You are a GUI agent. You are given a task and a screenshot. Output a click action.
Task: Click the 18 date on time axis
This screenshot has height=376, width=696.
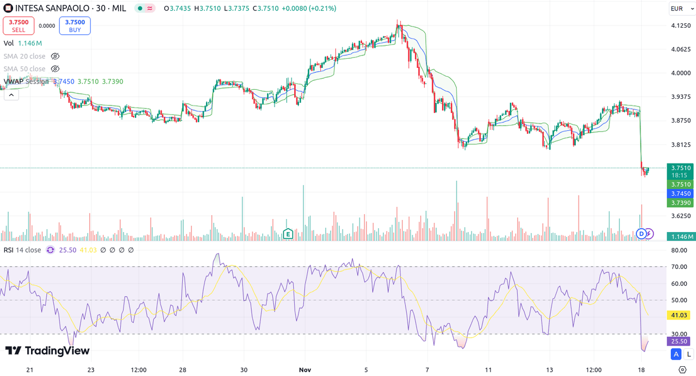tap(642, 369)
